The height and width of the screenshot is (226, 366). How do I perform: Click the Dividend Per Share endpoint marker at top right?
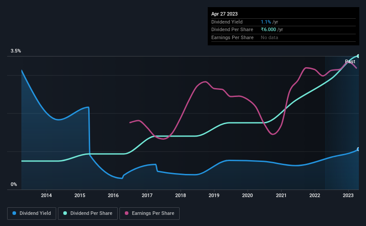click(x=358, y=56)
